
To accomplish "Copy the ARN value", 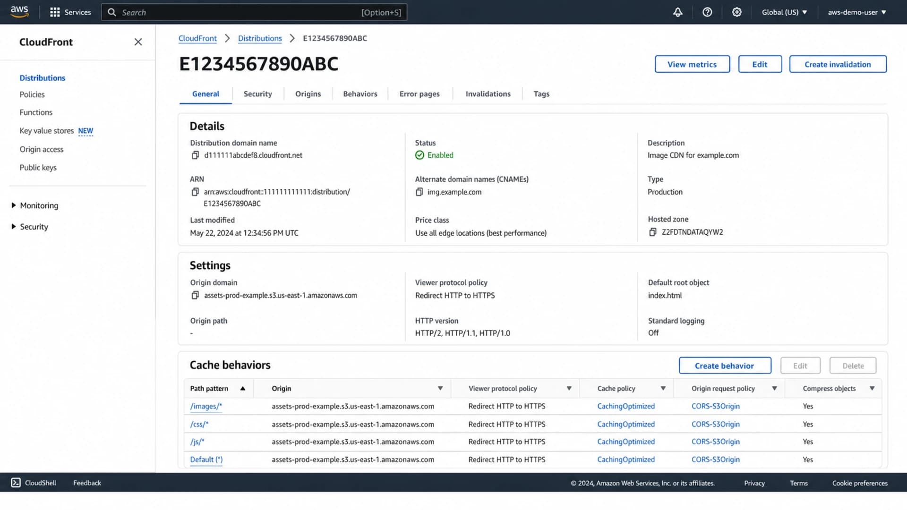I will click(195, 192).
